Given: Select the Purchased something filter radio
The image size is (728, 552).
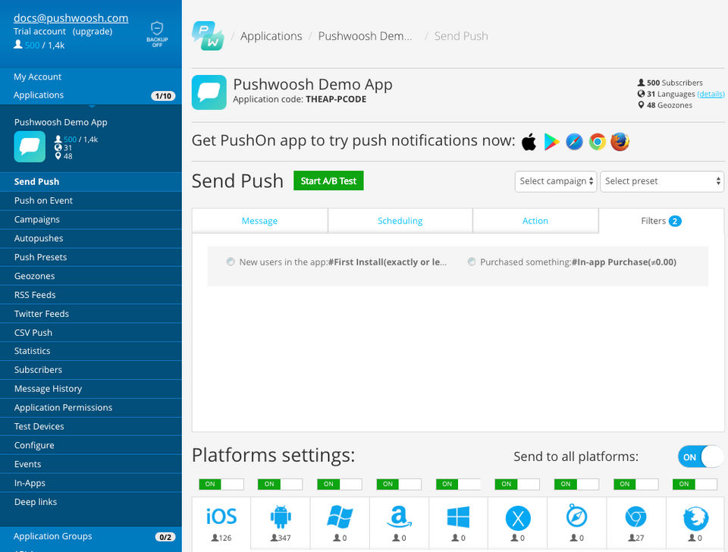Looking at the screenshot, I should click(x=472, y=262).
